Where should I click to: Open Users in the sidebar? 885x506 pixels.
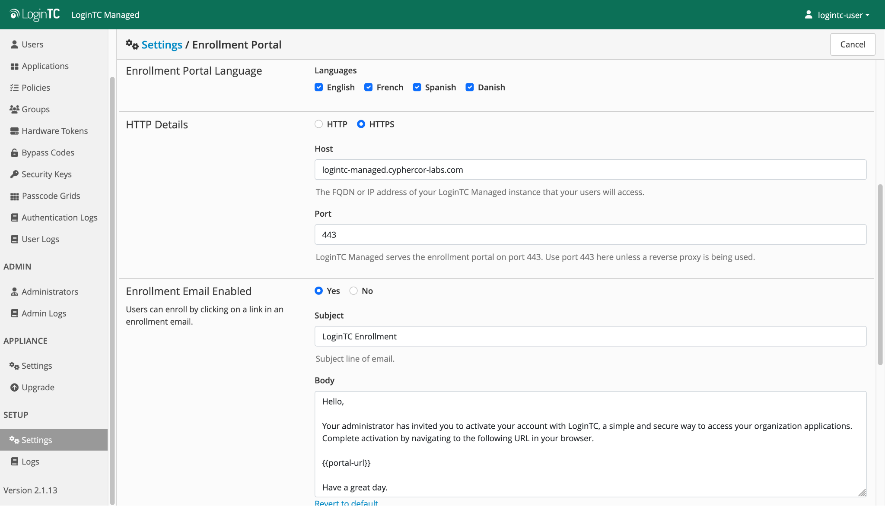coord(32,44)
